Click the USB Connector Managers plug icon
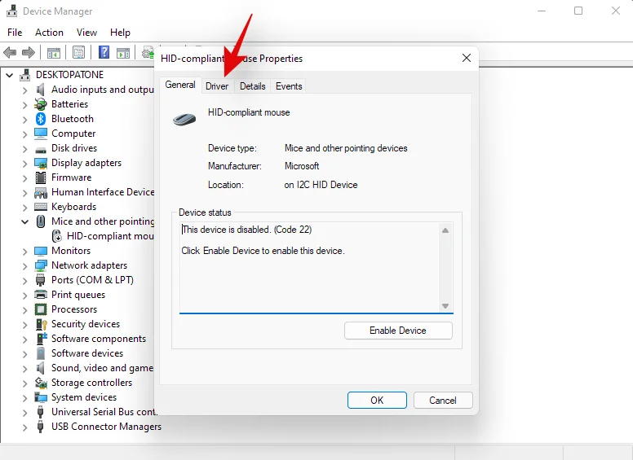The image size is (633, 460). point(40,427)
